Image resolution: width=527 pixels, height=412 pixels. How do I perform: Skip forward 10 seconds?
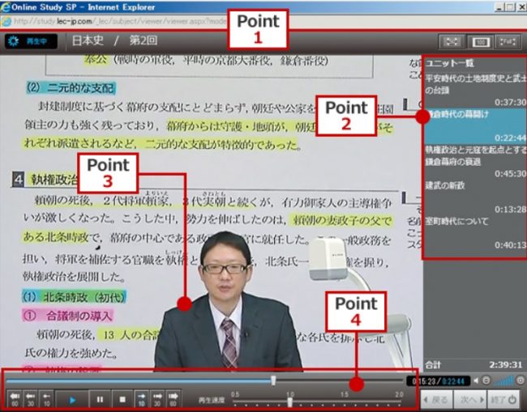142,399
